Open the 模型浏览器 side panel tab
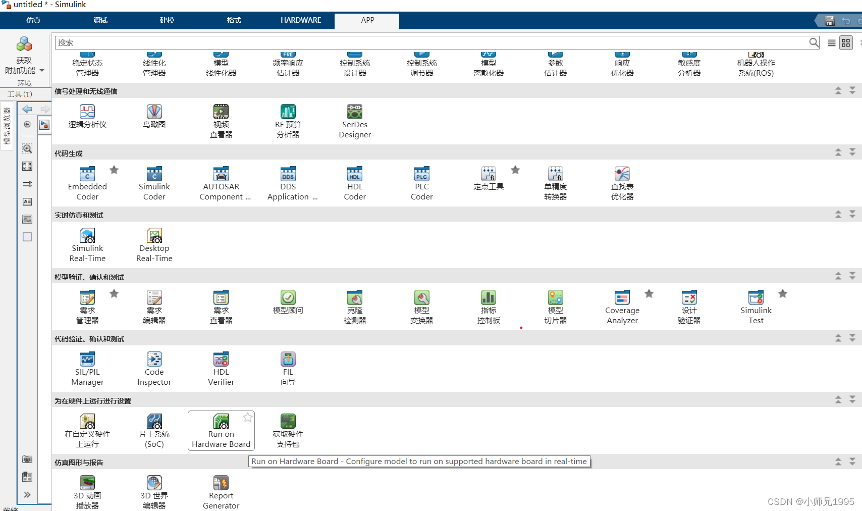 pos(7,126)
